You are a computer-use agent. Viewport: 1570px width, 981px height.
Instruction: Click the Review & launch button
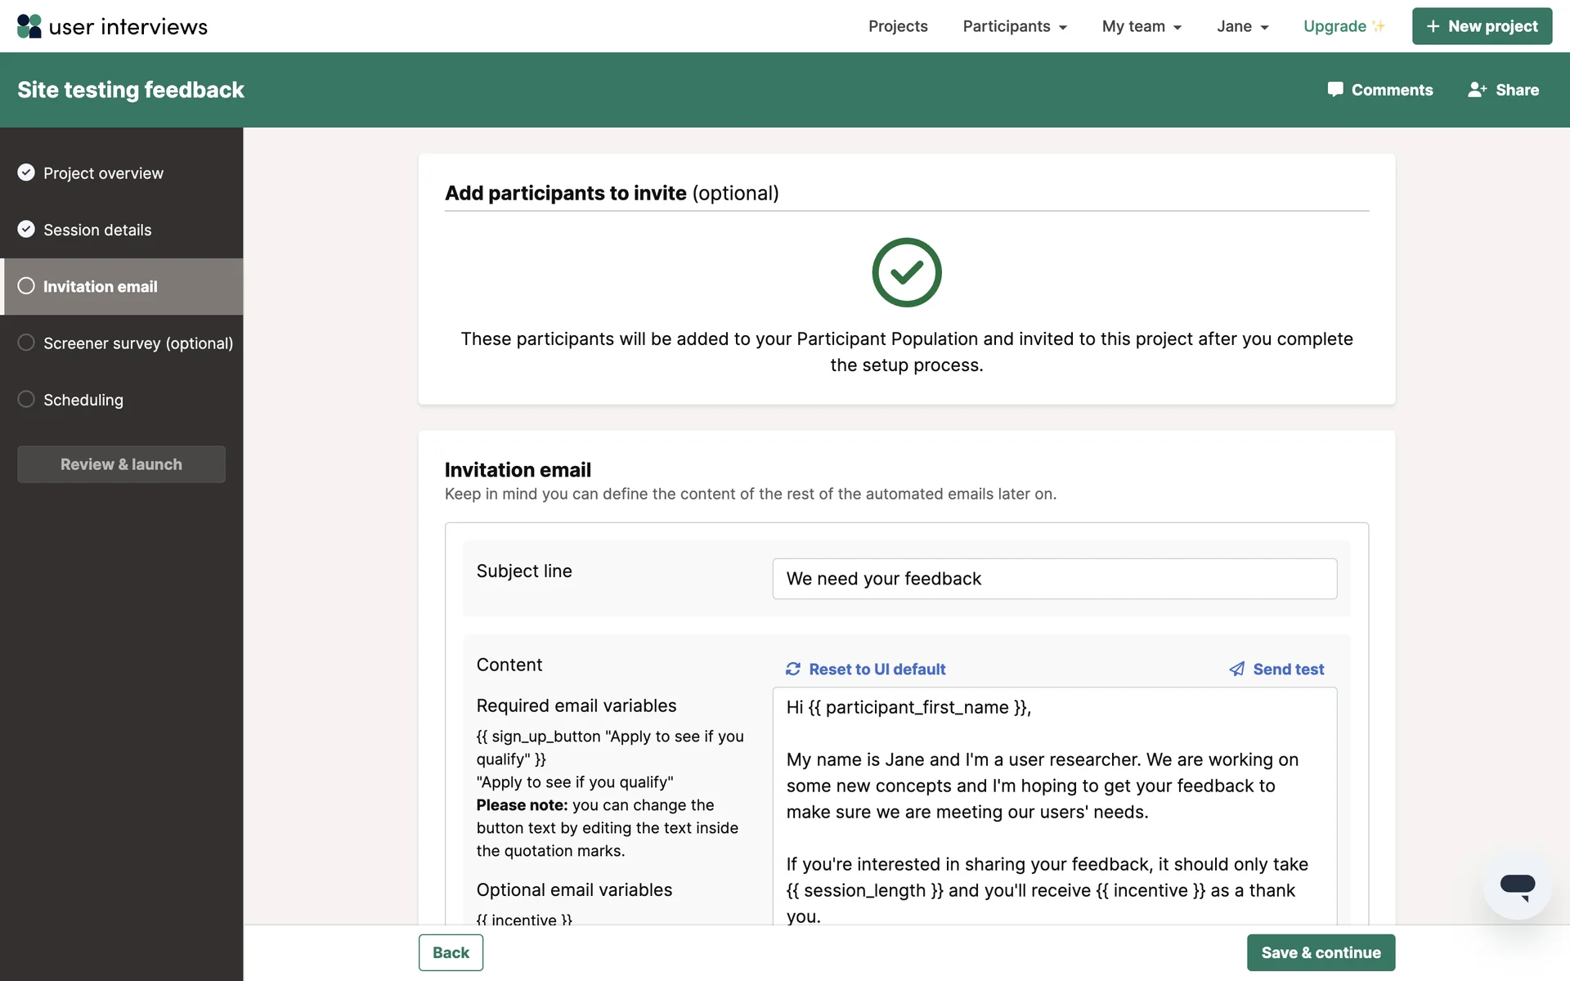tap(121, 464)
